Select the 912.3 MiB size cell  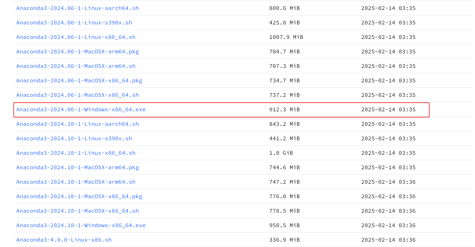click(284, 110)
